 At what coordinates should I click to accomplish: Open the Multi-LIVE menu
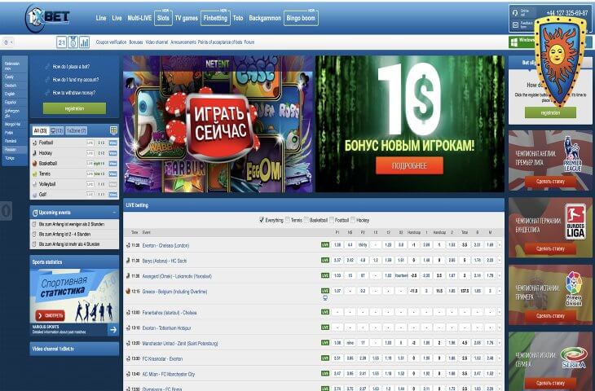[x=139, y=18]
